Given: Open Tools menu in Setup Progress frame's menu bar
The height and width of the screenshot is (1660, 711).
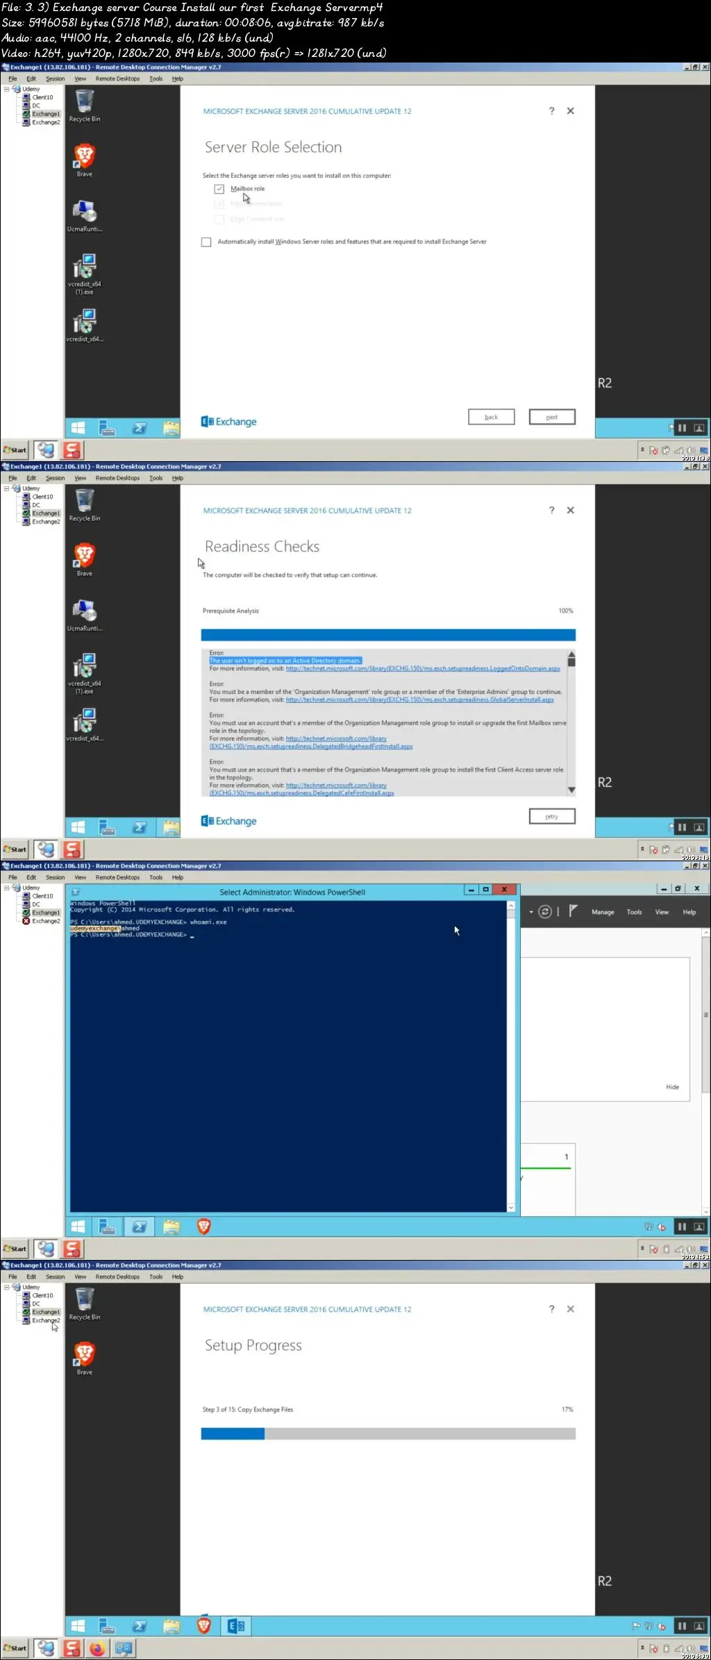Looking at the screenshot, I should click(x=156, y=1277).
